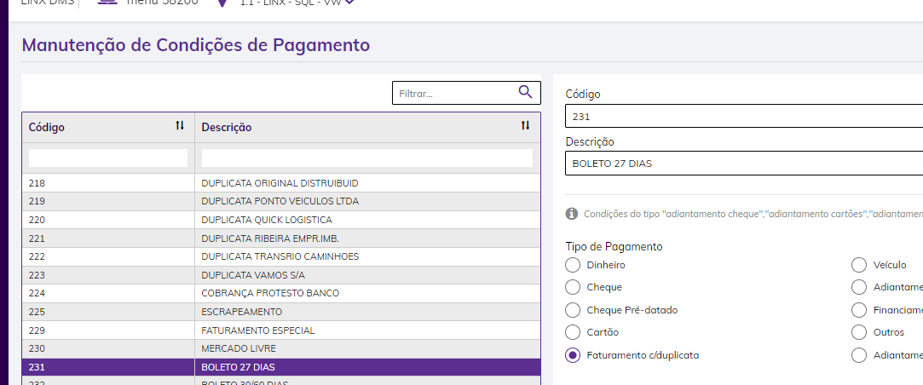Screen dimensions: 923x385
Task: Click the search magnifier icon in filter box
Action: (x=525, y=93)
